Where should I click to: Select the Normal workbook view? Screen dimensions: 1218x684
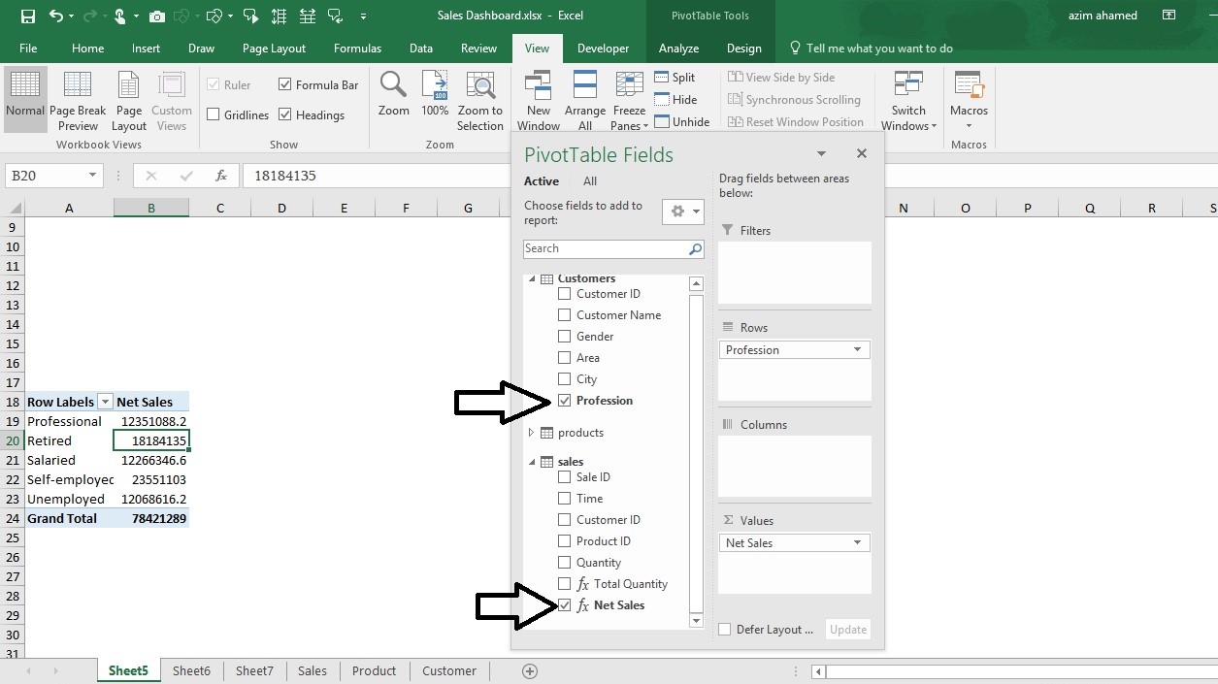24,101
